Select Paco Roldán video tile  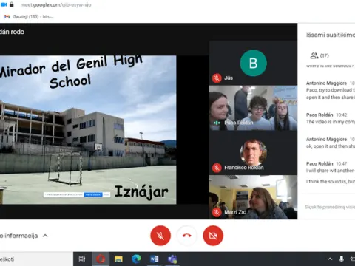click(x=253, y=108)
